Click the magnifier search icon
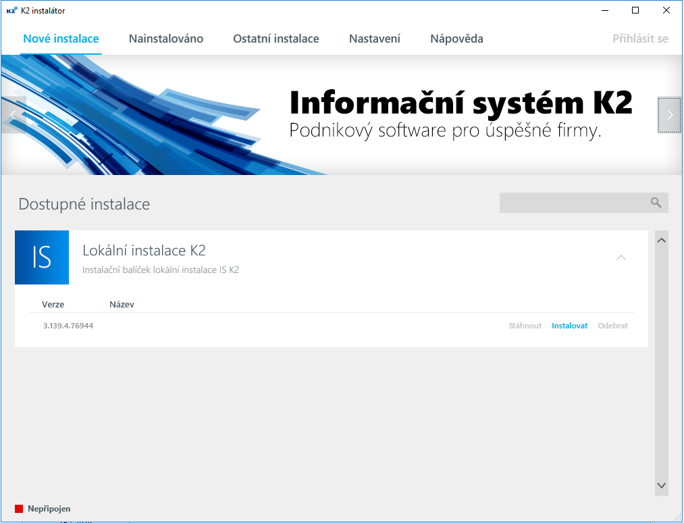 coord(656,203)
